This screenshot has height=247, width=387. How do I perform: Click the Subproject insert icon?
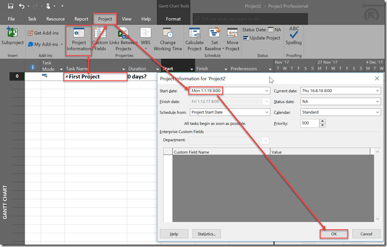[x=11, y=37]
